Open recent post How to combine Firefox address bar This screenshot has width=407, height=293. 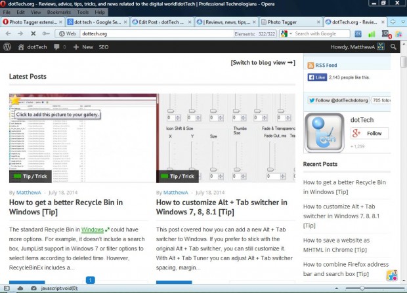pyautogui.click(x=346, y=269)
